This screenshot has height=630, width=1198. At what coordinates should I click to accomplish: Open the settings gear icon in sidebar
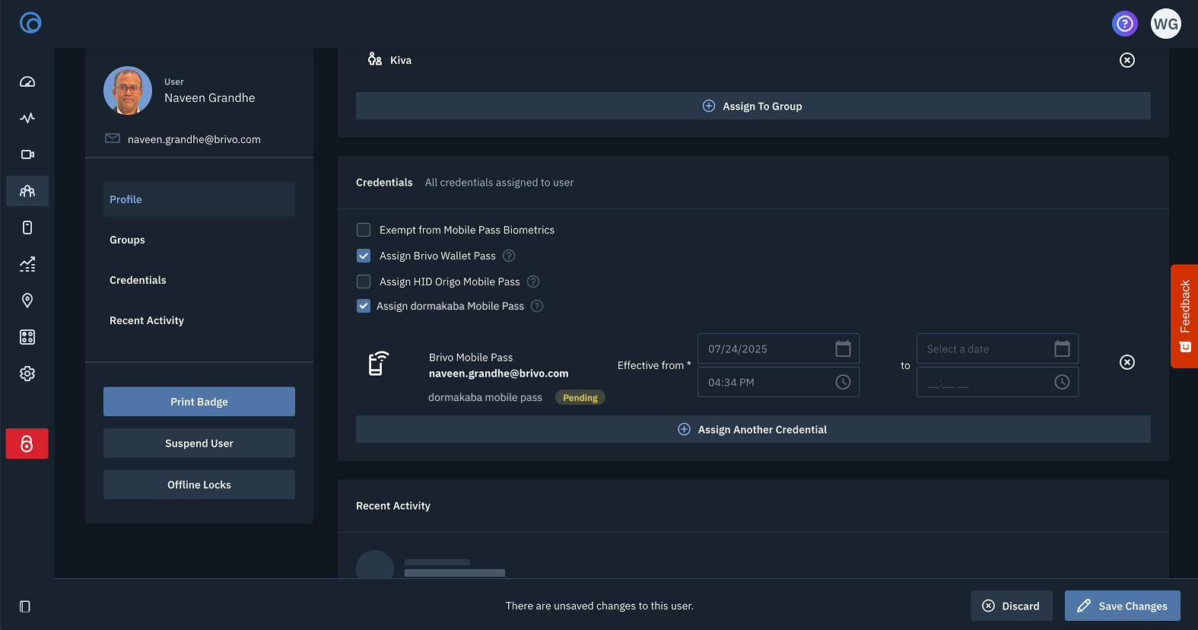[27, 374]
